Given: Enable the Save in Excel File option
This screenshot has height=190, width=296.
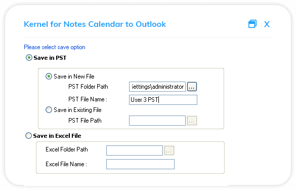Looking at the screenshot, I should [x=28, y=136].
